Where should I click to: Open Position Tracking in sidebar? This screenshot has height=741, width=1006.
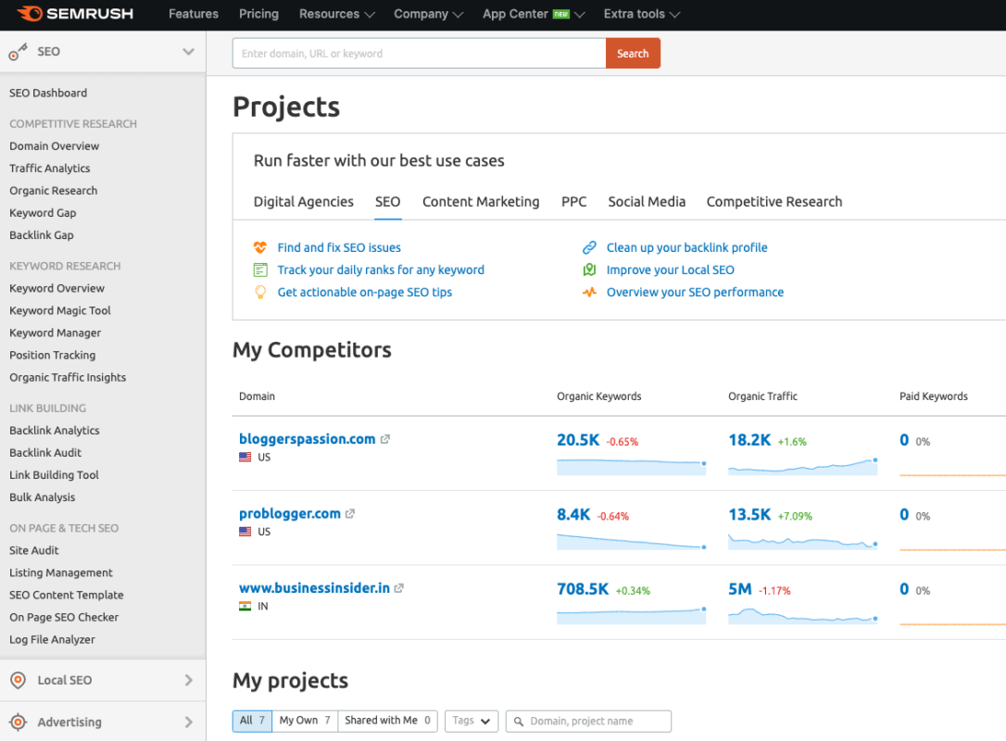coord(52,356)
